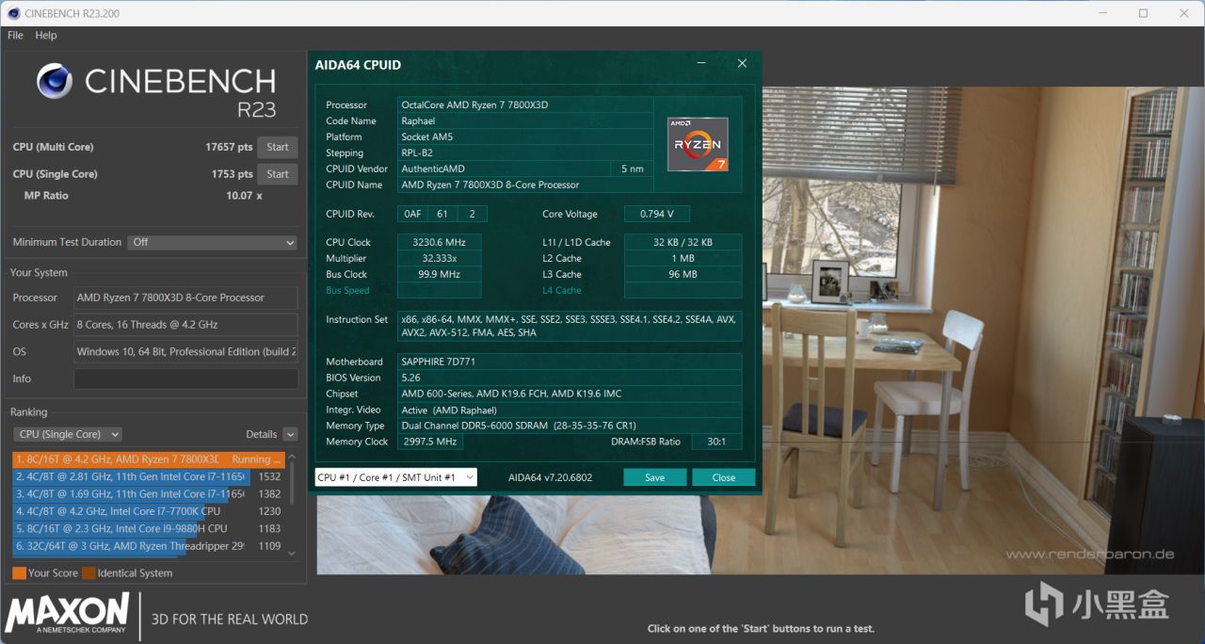
Task: Click the AIDA64 v7.20.6802 version label
Action: point(551,477)
